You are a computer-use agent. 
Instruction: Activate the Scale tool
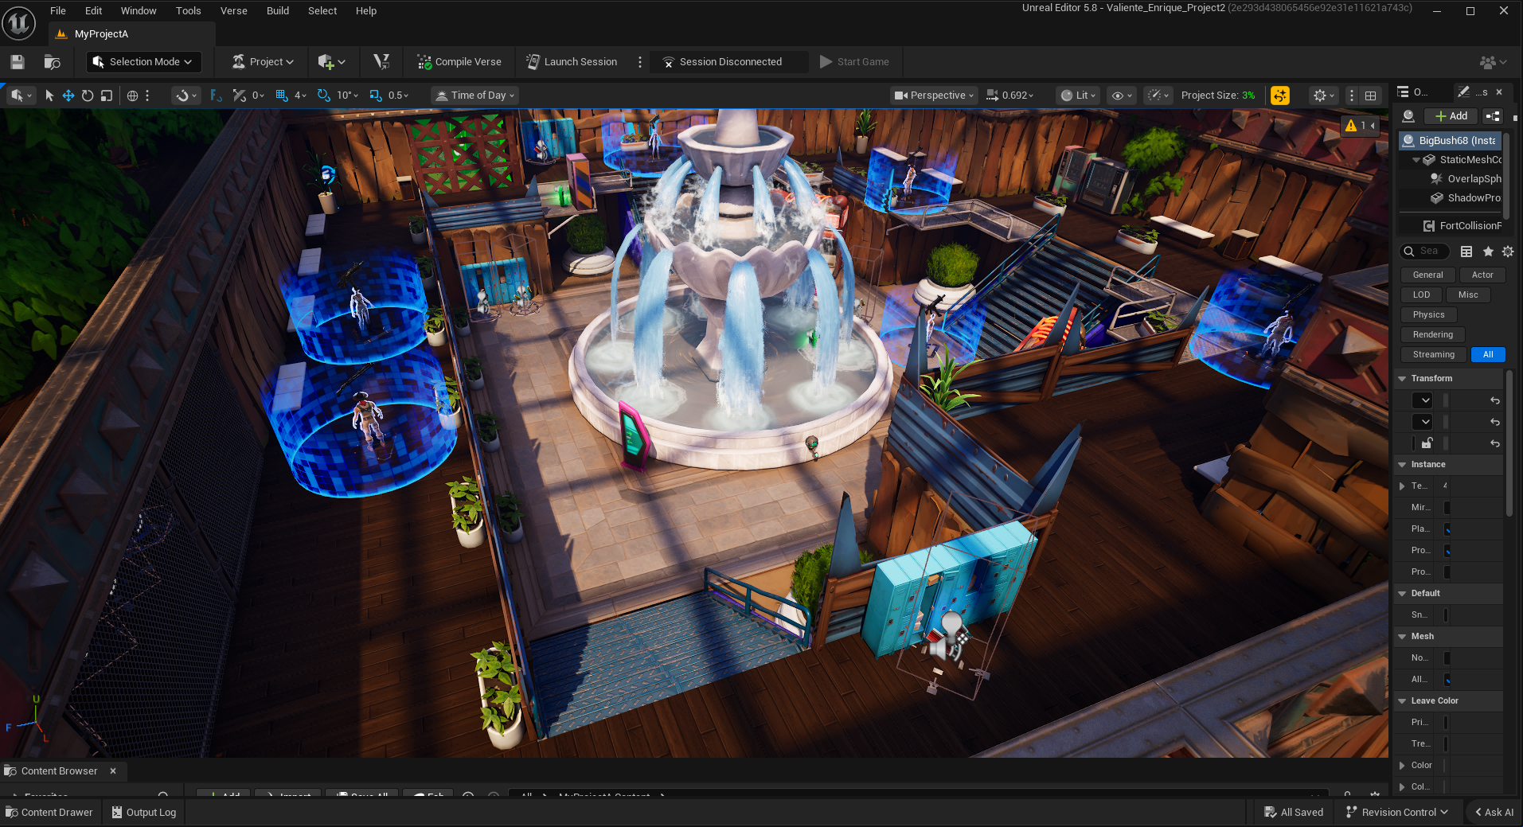[x=107, y=96]
